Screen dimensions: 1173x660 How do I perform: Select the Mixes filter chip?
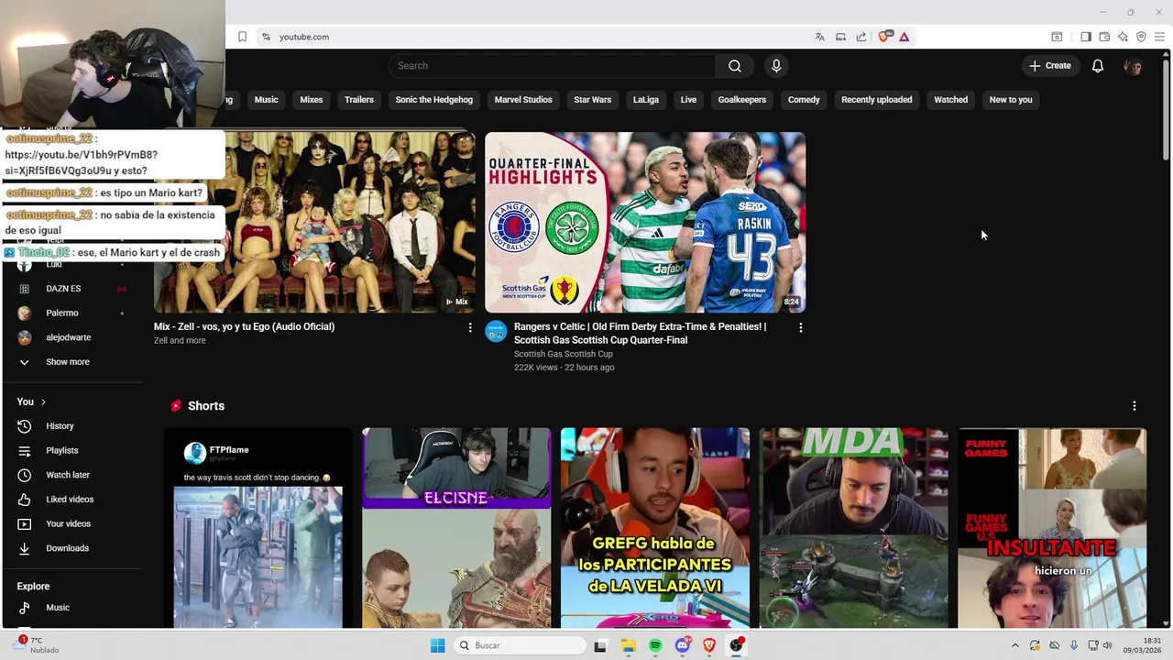point(312,100)
